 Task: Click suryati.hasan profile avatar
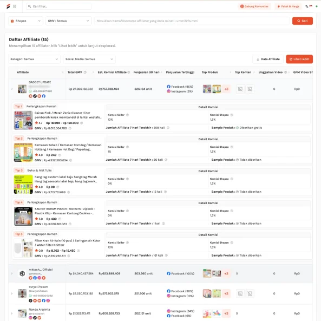click(22, 293)
